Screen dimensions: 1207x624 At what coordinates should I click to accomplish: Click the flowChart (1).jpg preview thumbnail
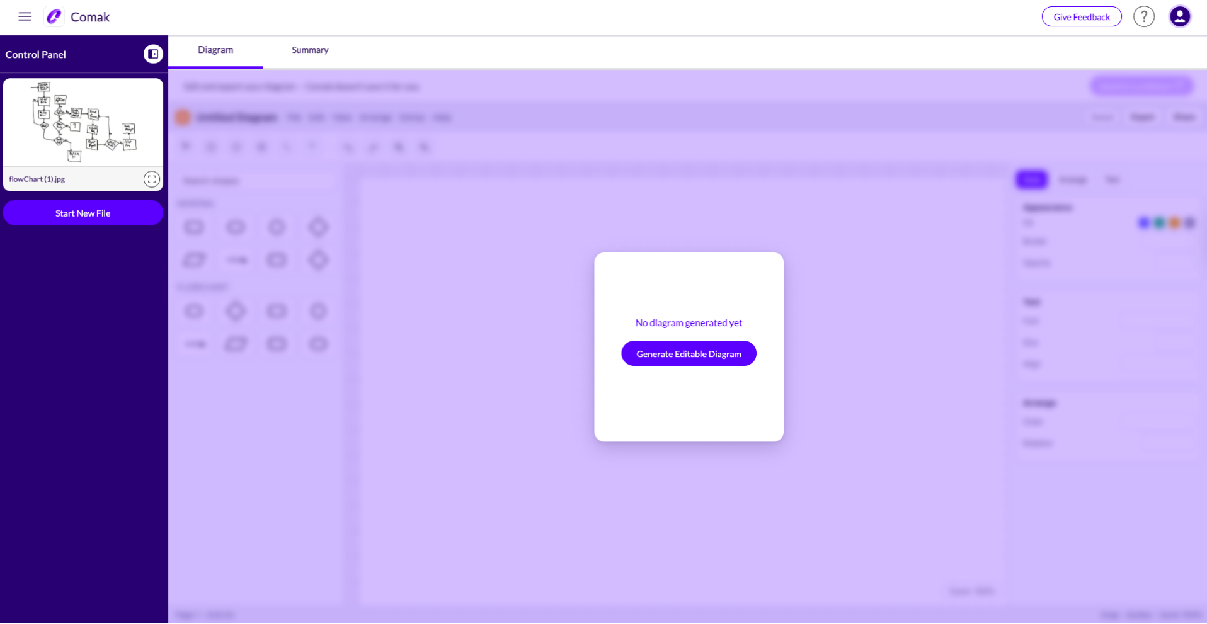tap(83, 122)
